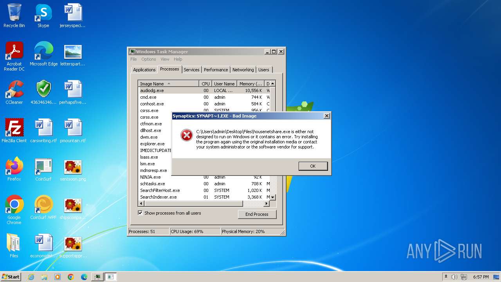Screen dimensions: 501x282
Task: Switch to the Networking tab
Action: pyautogui.click(x=243, y=70)
